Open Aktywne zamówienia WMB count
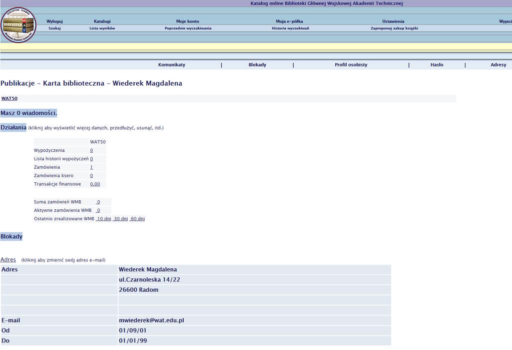 (x=98, y=210)
